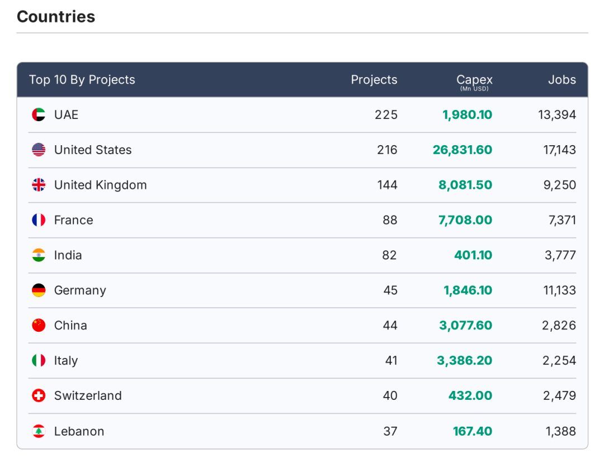Click Germany projects count 45
The image size is (604, 468).
pos(390,290)
